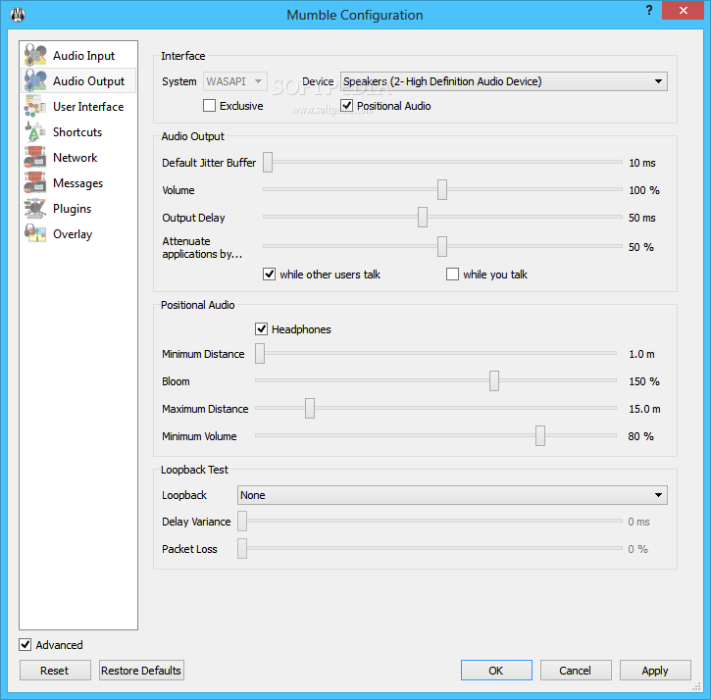Uncheck the Advanced checkbox
The height and width of the screenshot is (700, 711).
tap(25, 645)
